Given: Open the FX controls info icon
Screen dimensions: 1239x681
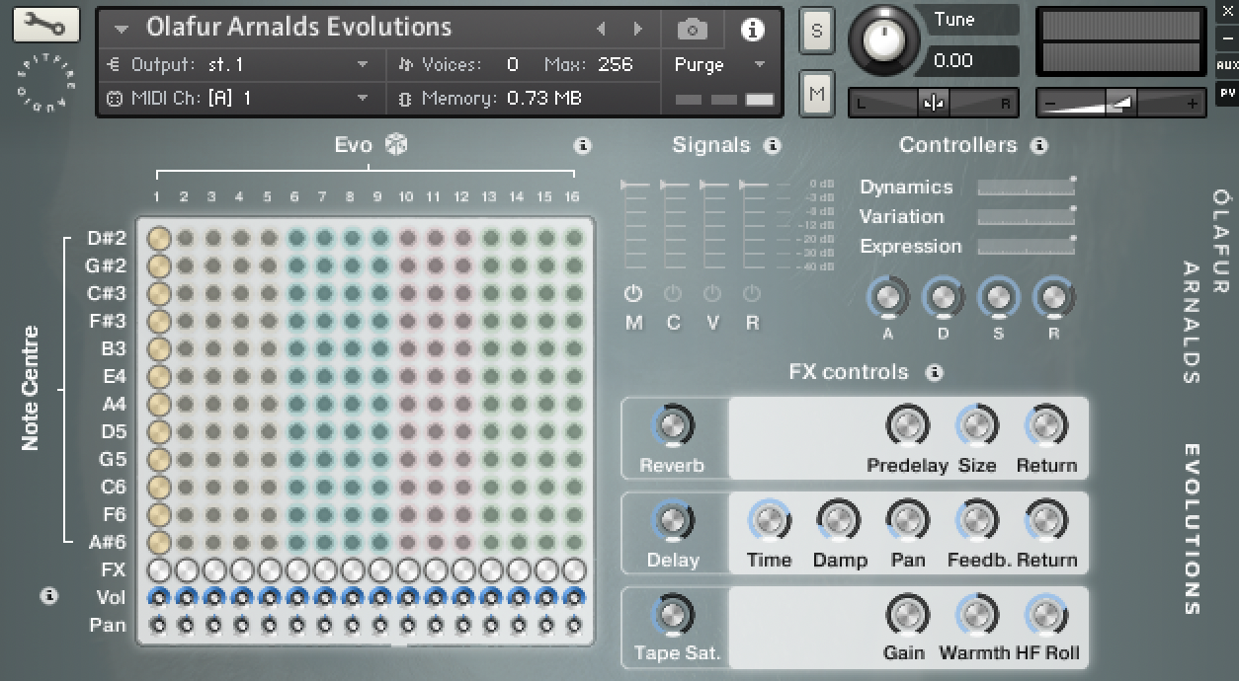Looking at the screenshot, I should pyautogui.click(x=934, y=372).
